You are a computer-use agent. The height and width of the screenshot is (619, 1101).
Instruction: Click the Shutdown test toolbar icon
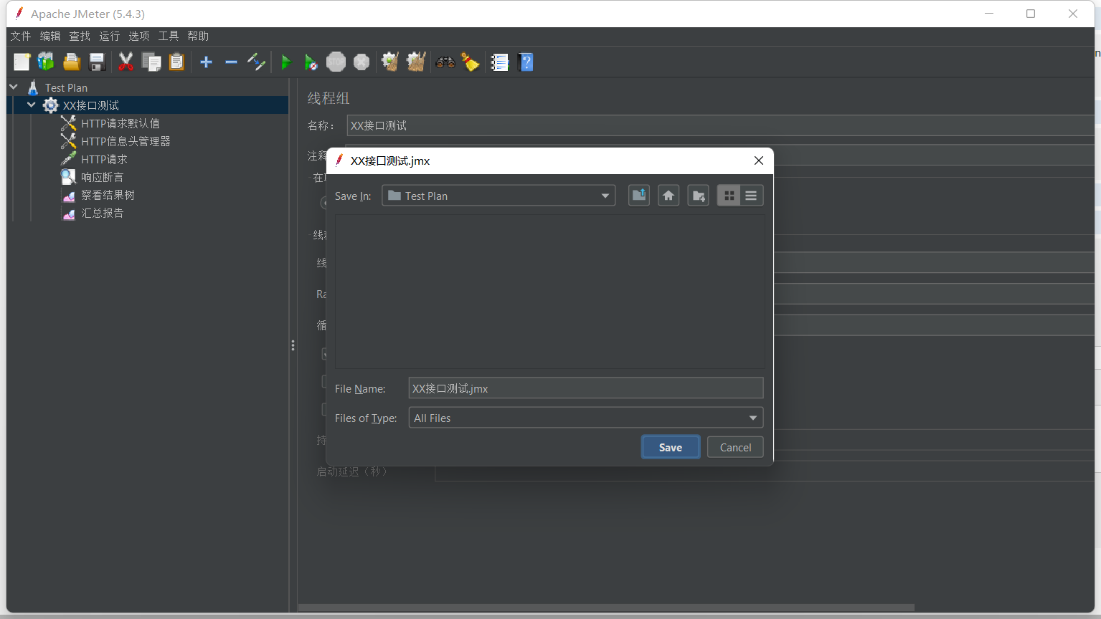click(x=362, y=62)
